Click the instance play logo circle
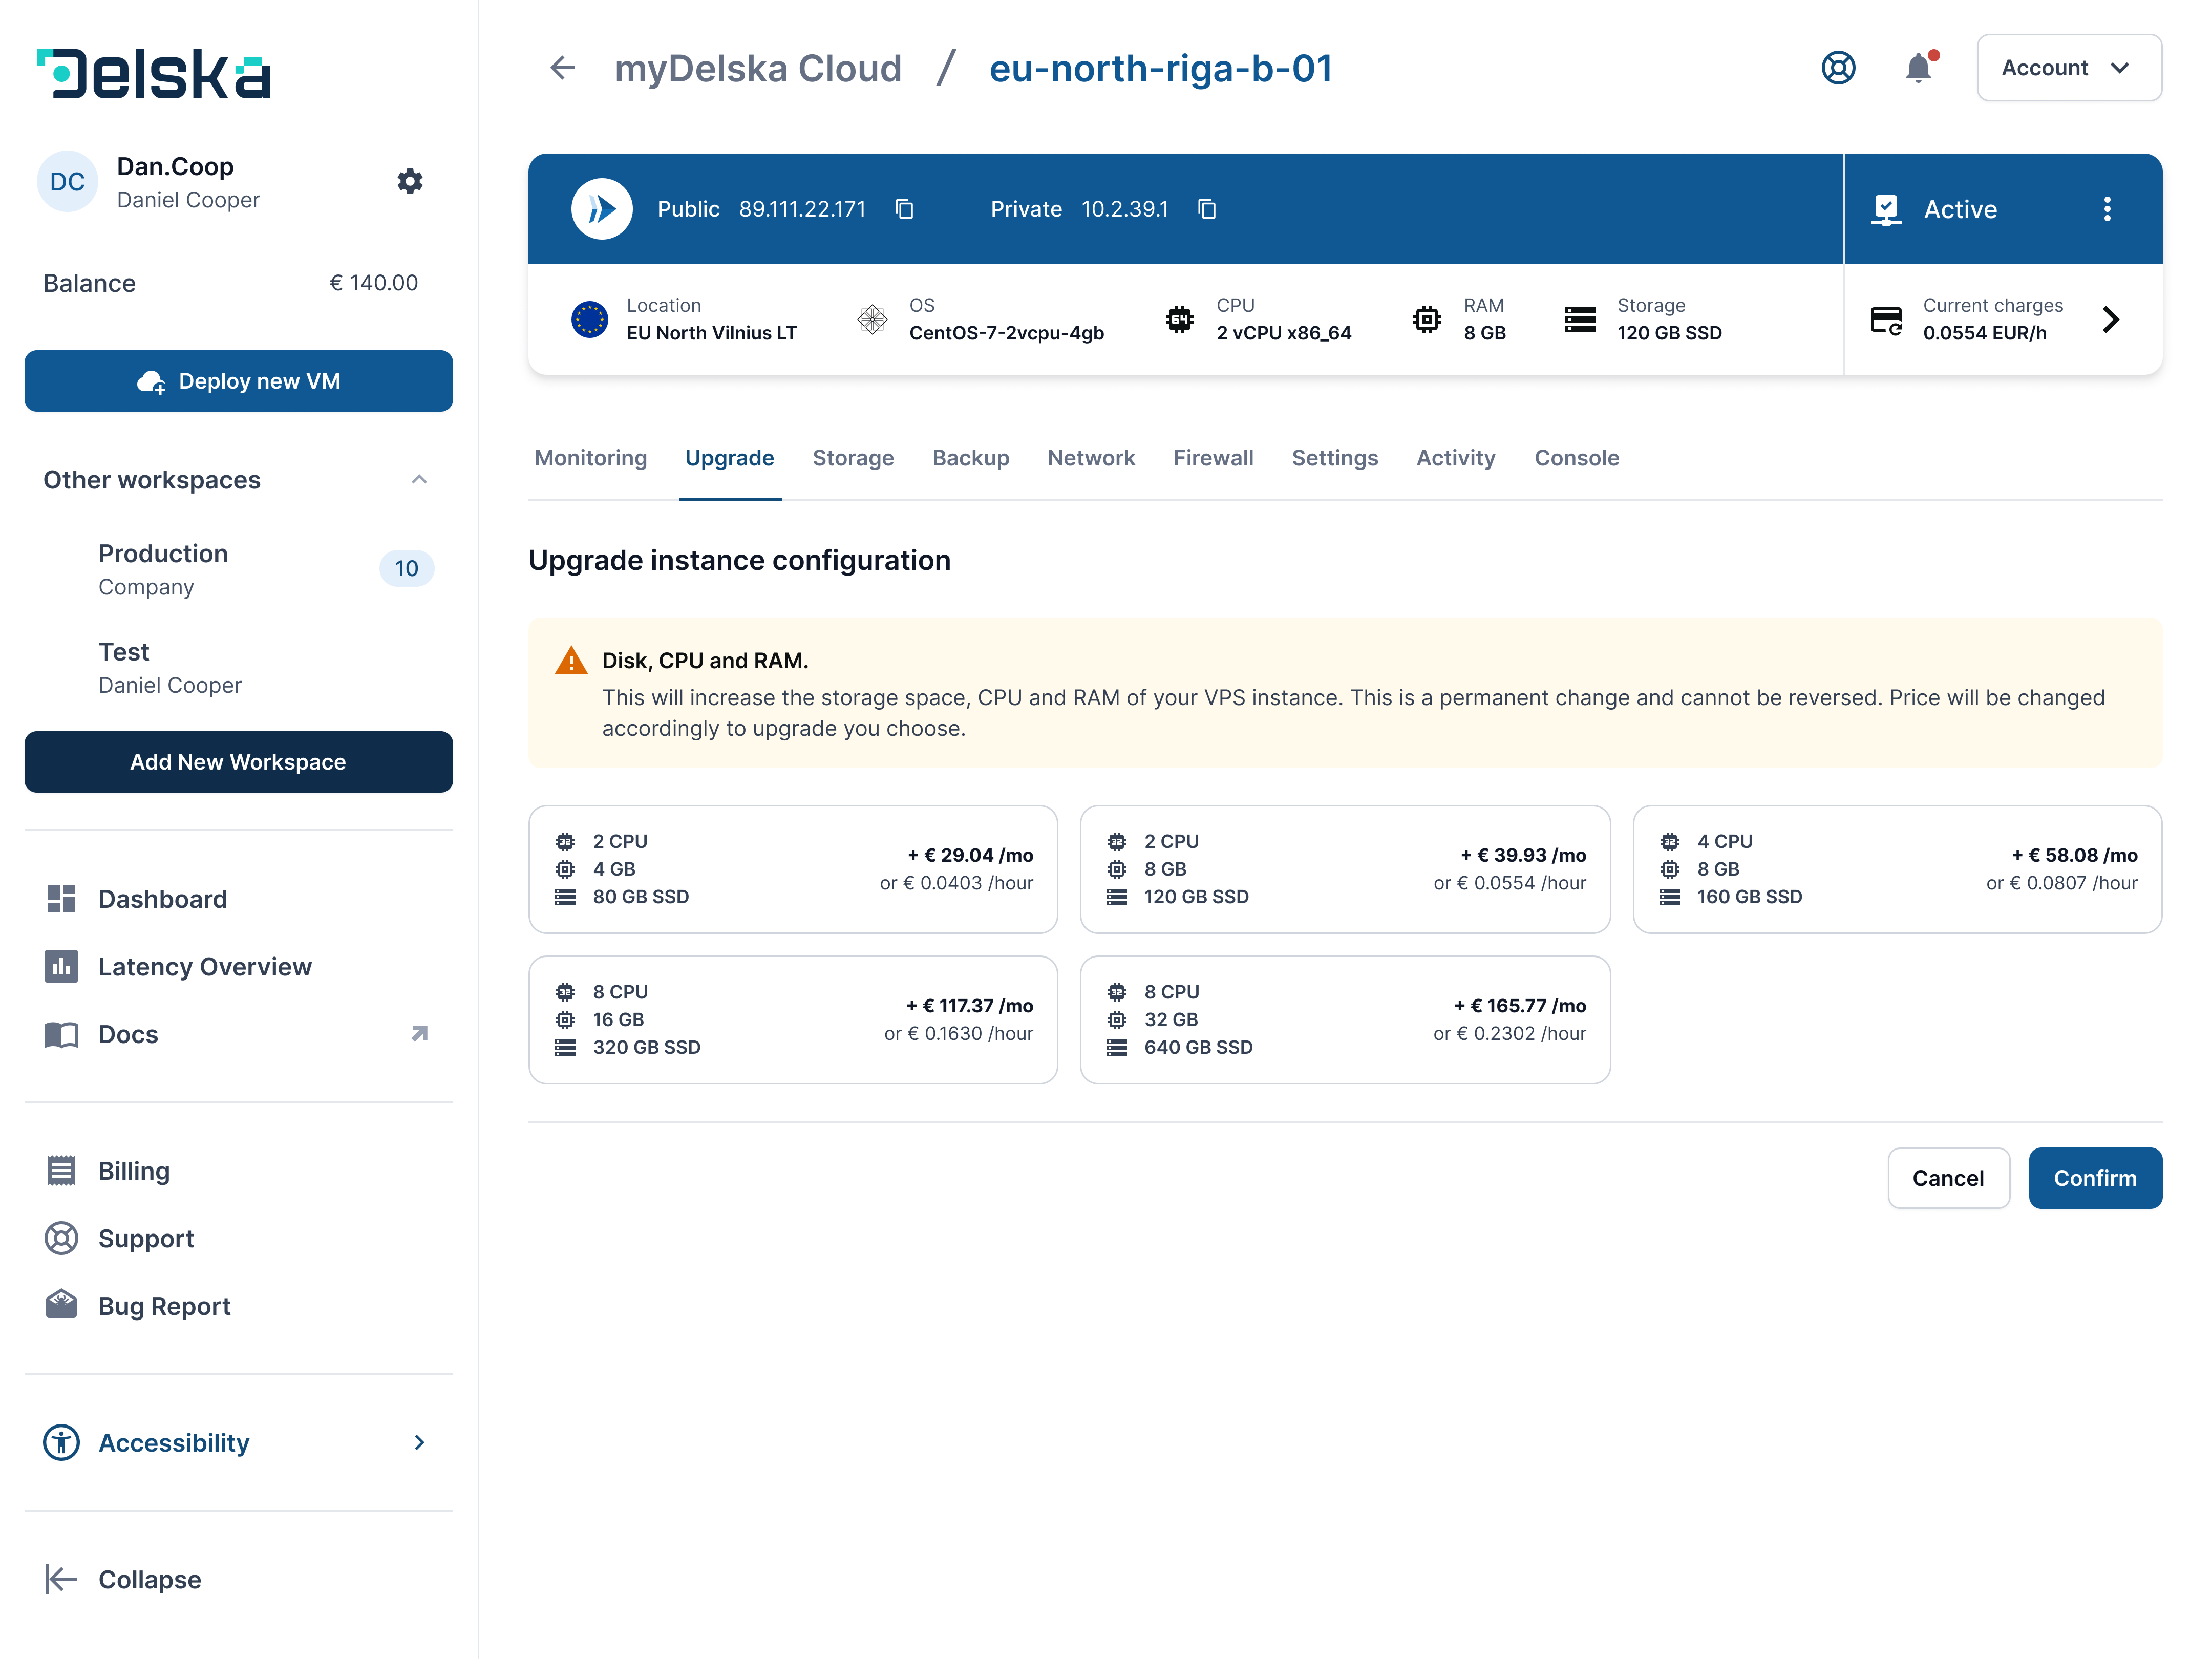 [601, 209]
